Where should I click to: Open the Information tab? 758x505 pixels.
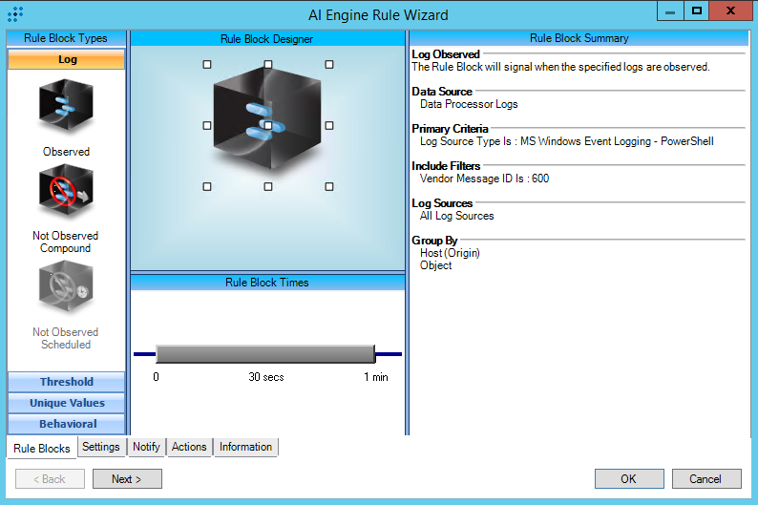[x=245, y=447]
